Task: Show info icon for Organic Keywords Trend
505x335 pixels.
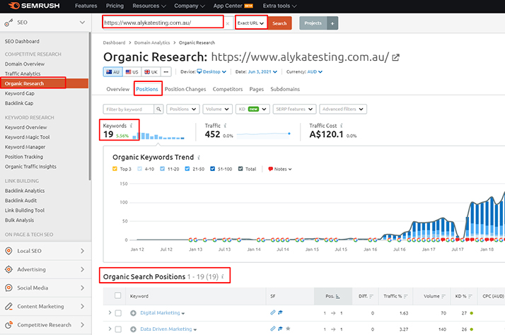Action: 199,158
